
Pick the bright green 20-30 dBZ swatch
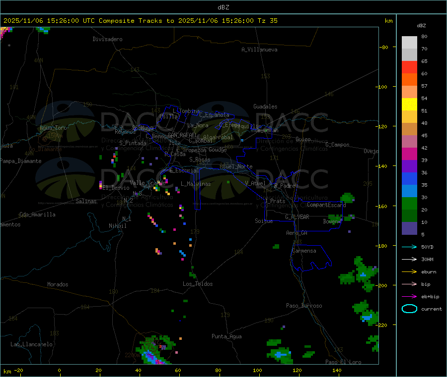(x=409, y=204)
